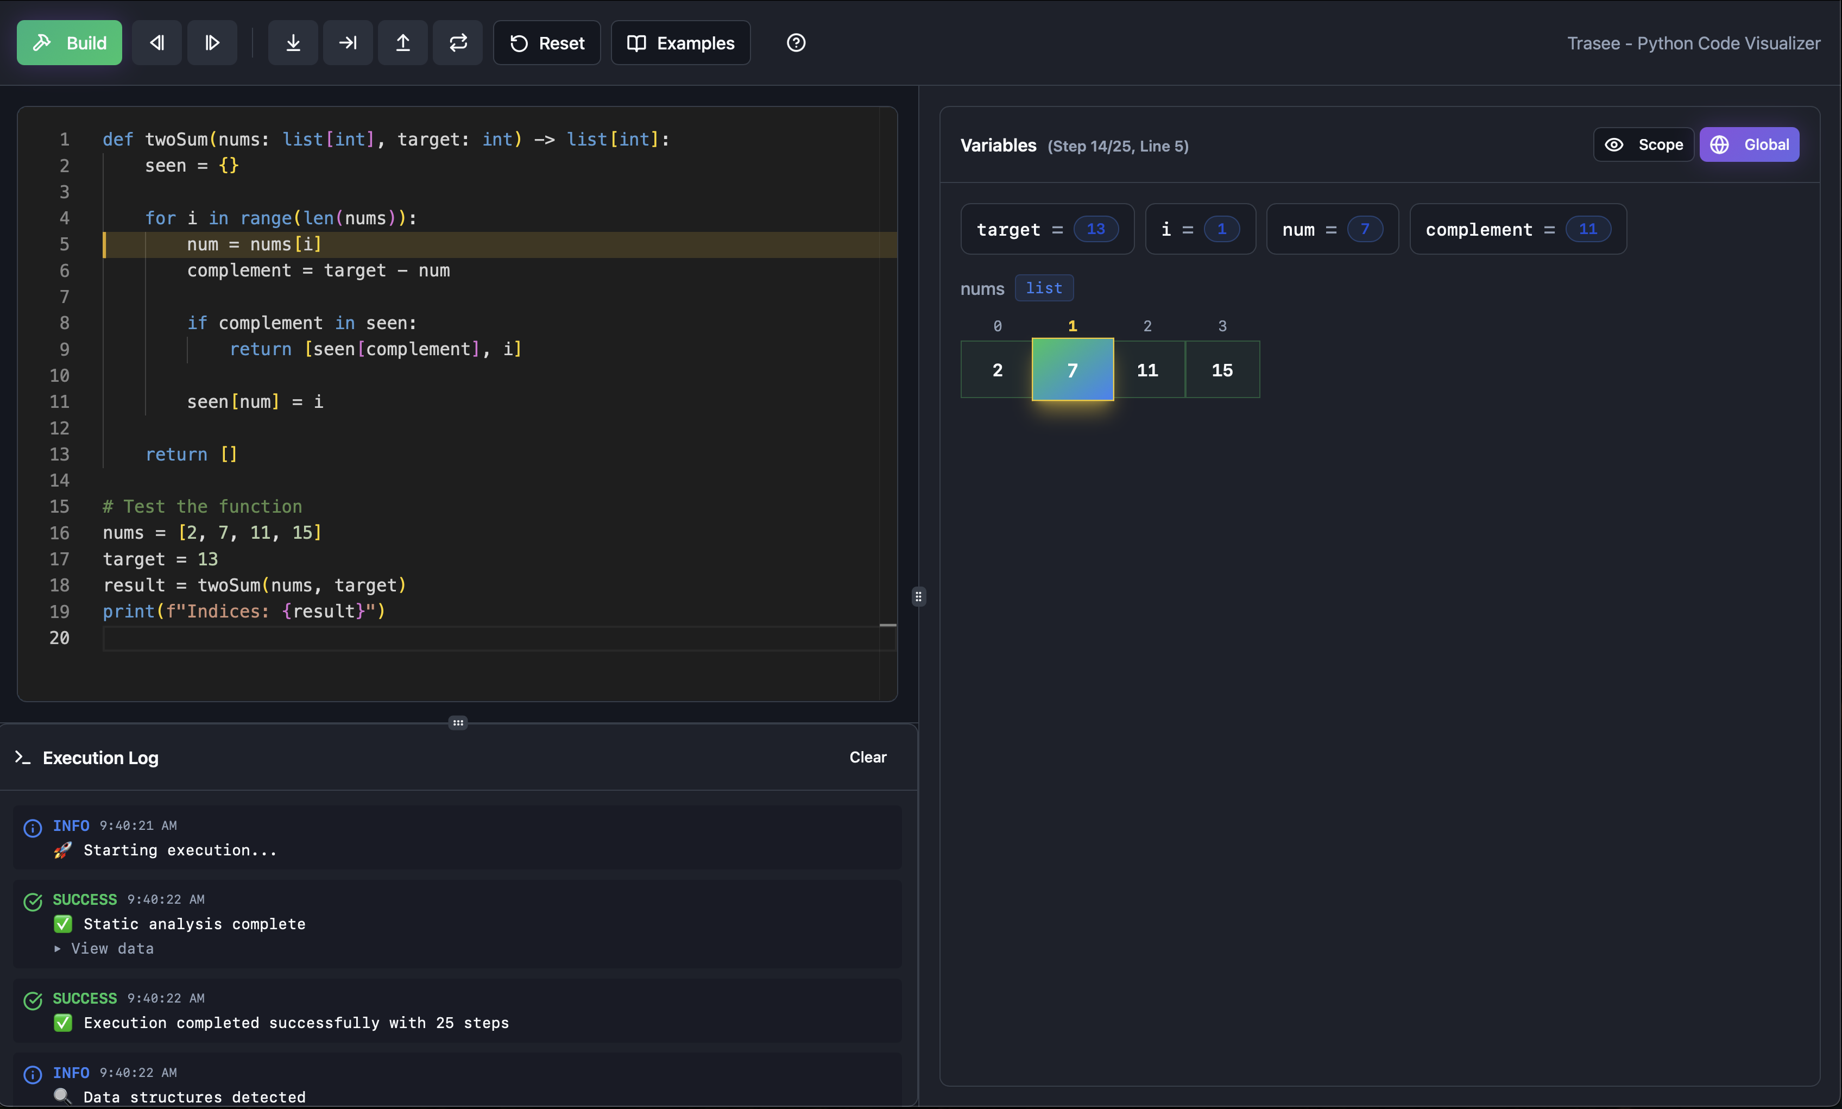This screenshot has width=1842, height=1109.
Task: Switch variables view to Global
Action: [x=1749, y=144]
